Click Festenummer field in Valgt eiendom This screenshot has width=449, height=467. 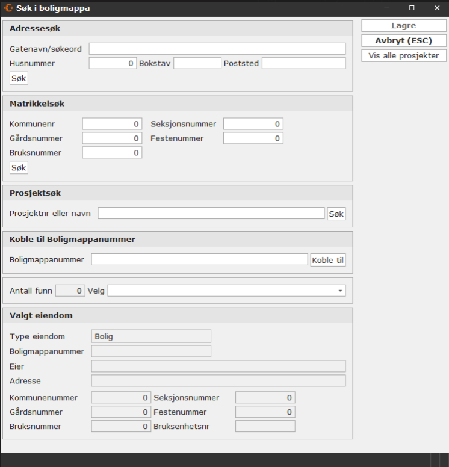tap(265, 412)
